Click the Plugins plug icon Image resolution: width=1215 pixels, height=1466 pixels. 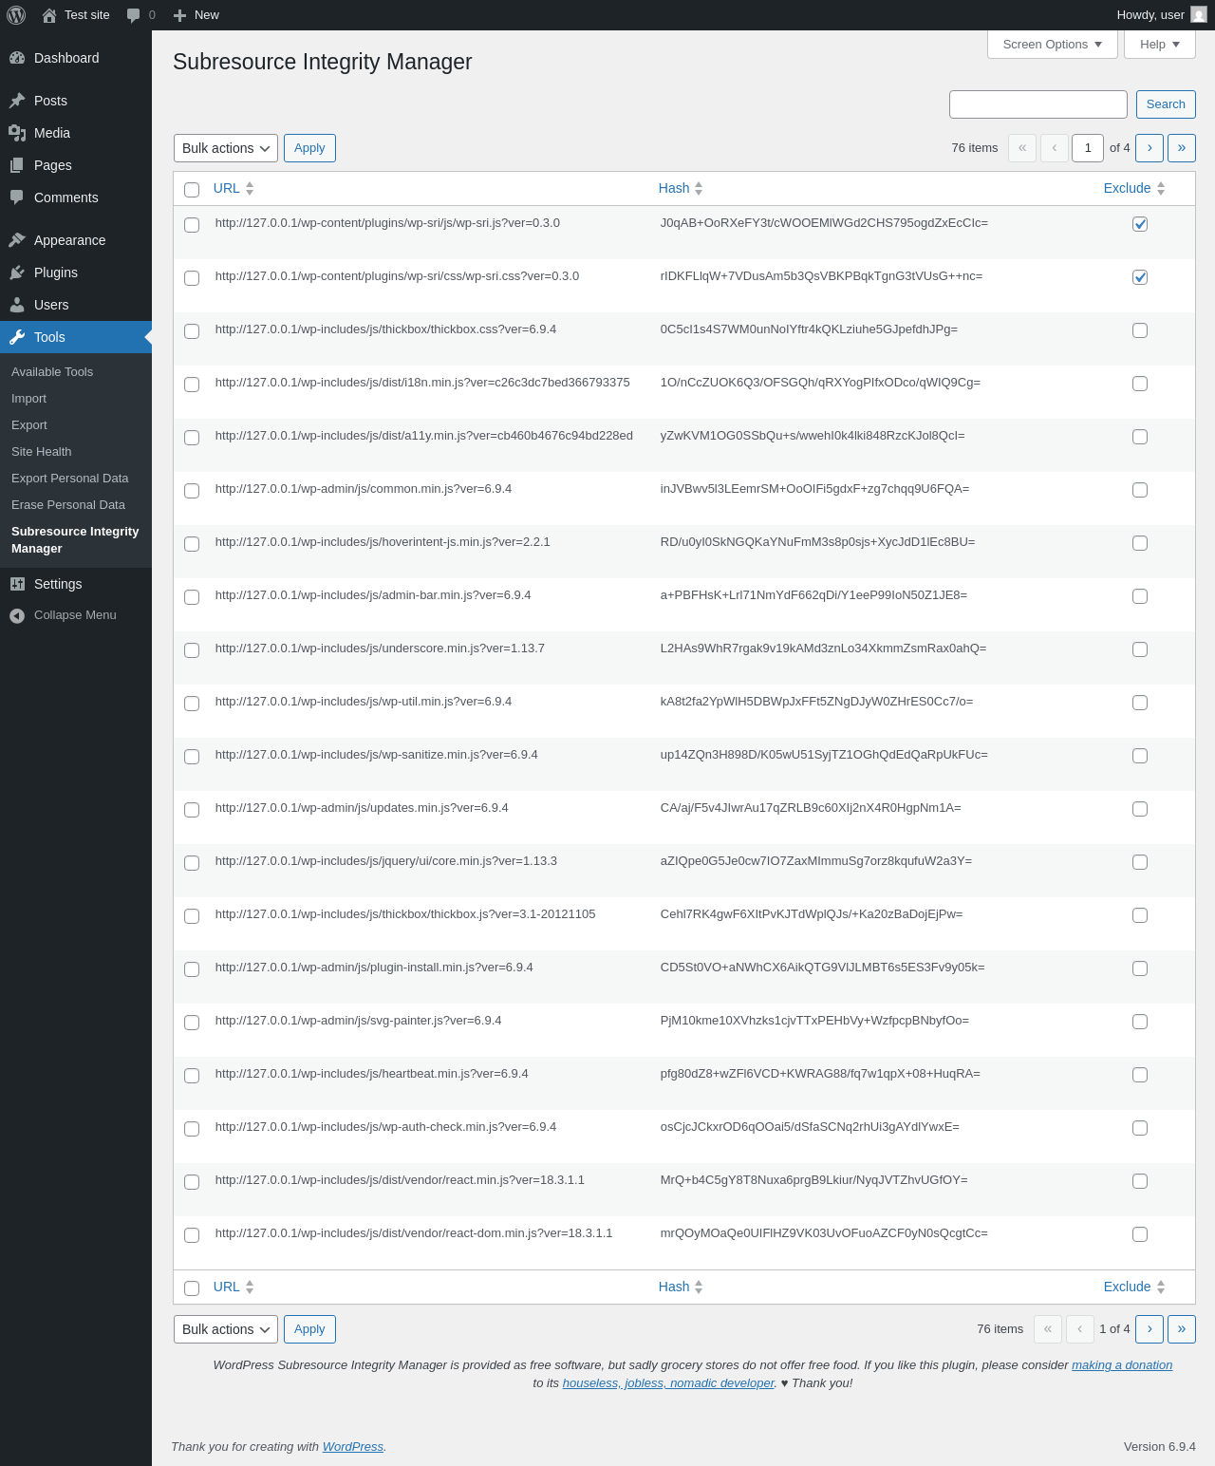(17, 273)
